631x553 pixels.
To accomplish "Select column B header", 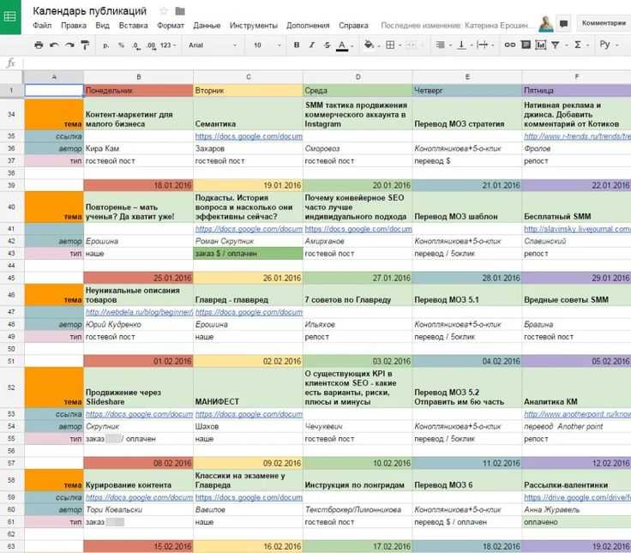I will pos(138,77).
